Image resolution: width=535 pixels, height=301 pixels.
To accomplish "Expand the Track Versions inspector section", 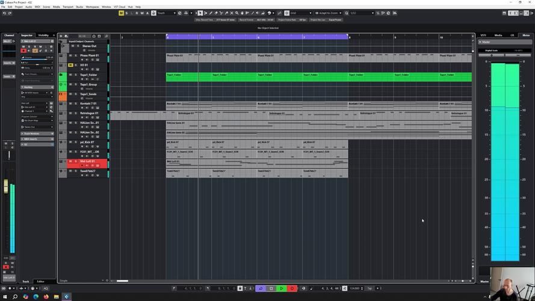I will pyautogui.click(x=31, y=134).
